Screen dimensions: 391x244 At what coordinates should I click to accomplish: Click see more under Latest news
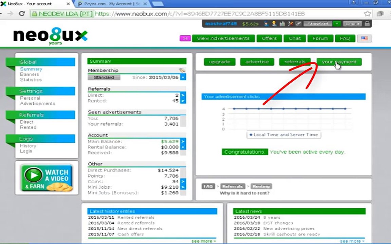352,241
